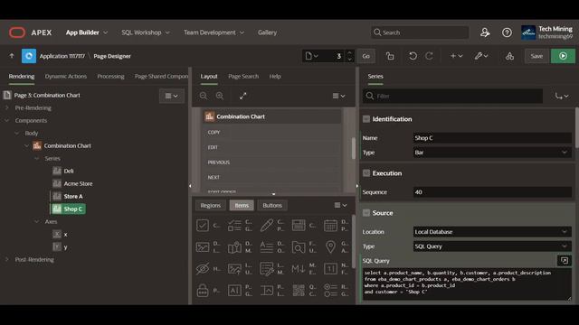Open the Help tab
Screen dimensions: 579x325
275,76
